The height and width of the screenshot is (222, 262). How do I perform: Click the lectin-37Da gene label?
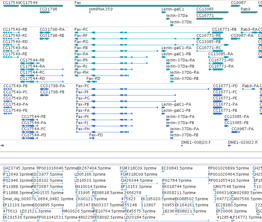coord(177,16)
